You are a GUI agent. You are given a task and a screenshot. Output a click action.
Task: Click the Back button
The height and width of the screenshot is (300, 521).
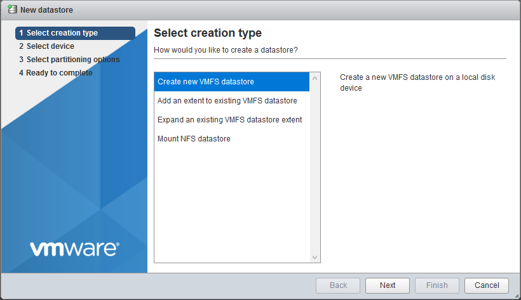(338, 285)
